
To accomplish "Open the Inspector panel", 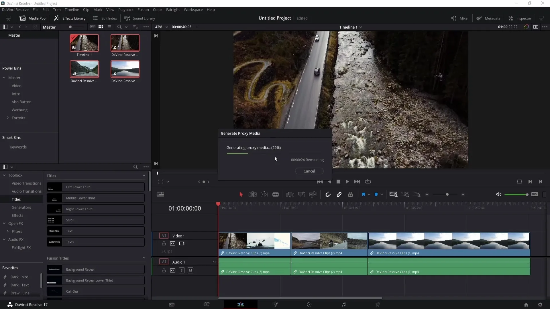I will [520, 18].
